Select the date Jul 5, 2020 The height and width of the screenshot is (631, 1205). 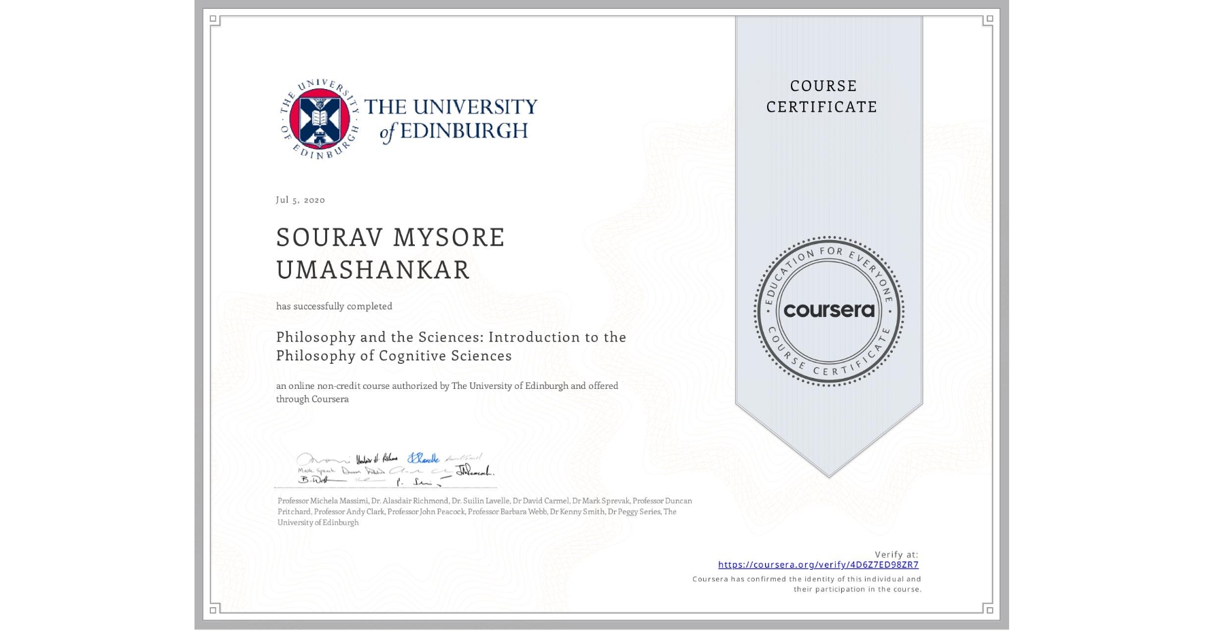[x=301, y=200]
